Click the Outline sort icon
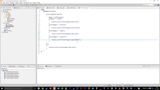 click(28, 66)
